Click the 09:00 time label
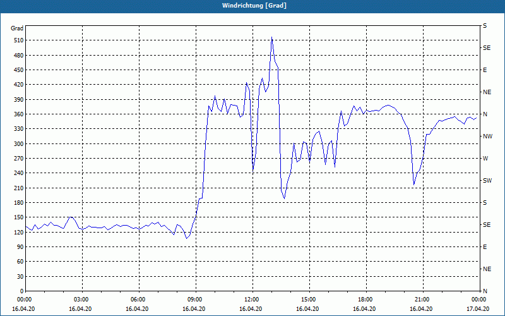 point(196,300)
